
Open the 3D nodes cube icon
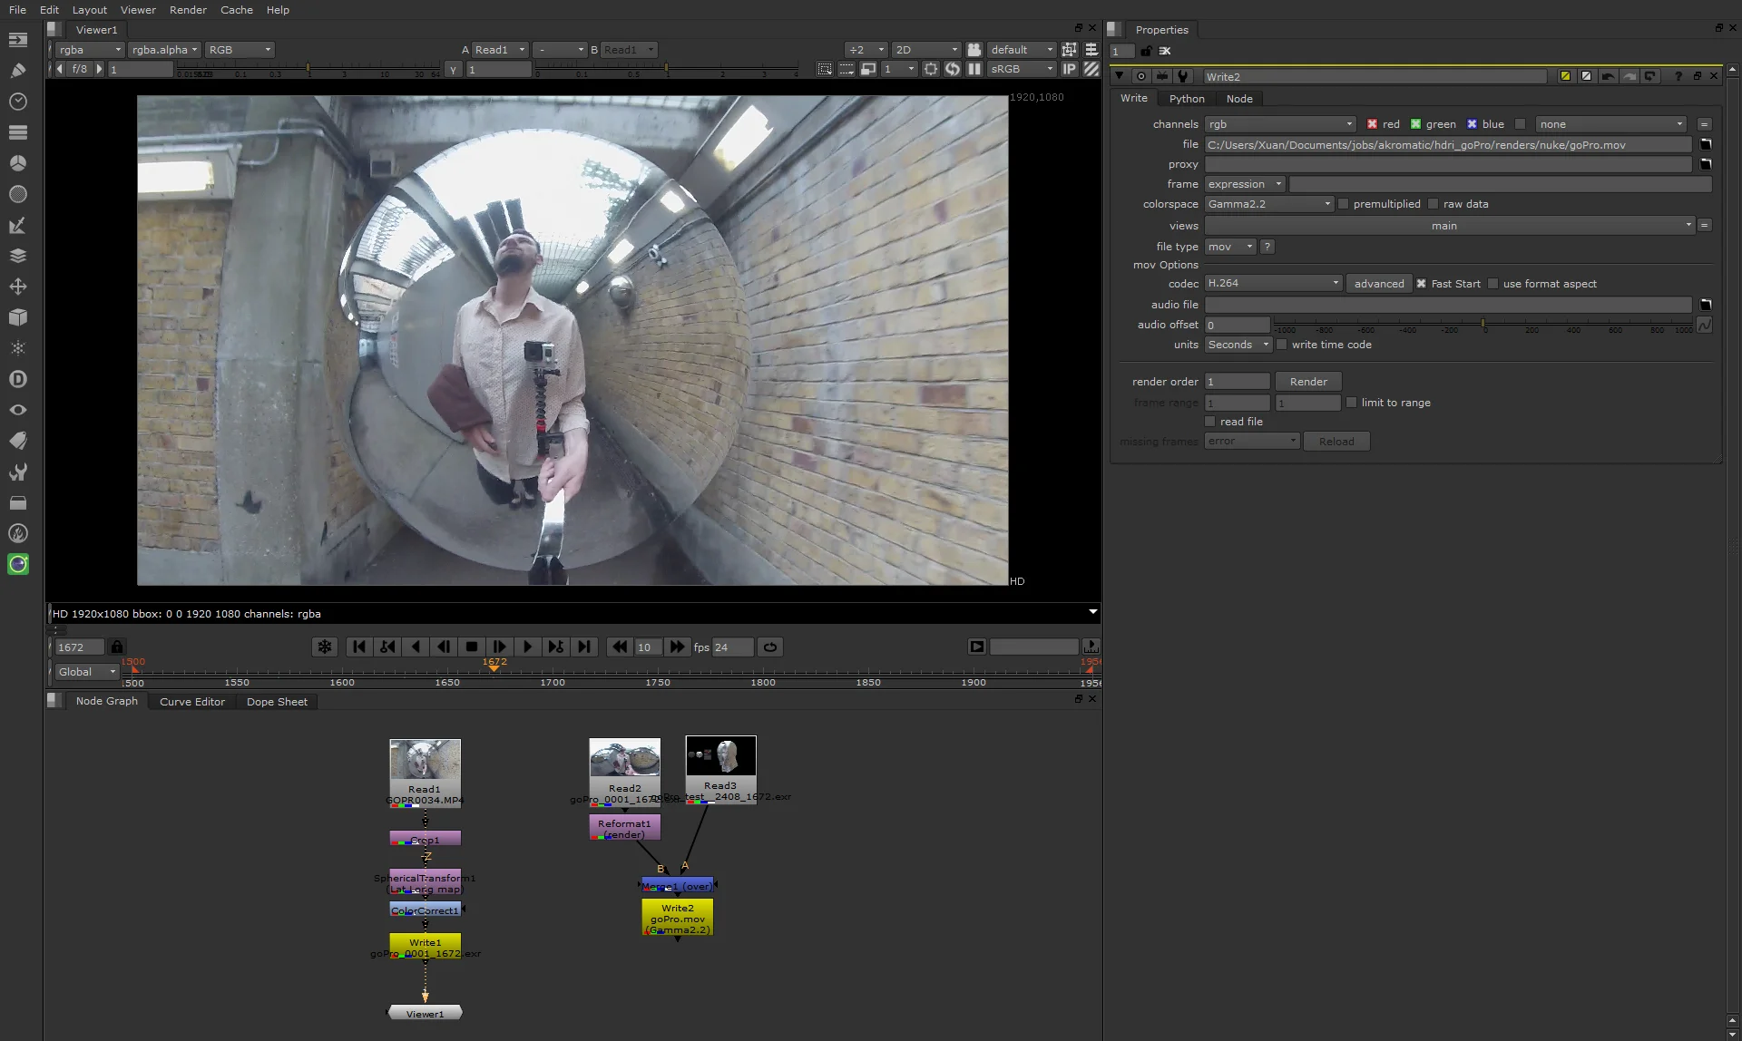pos(17,317)
